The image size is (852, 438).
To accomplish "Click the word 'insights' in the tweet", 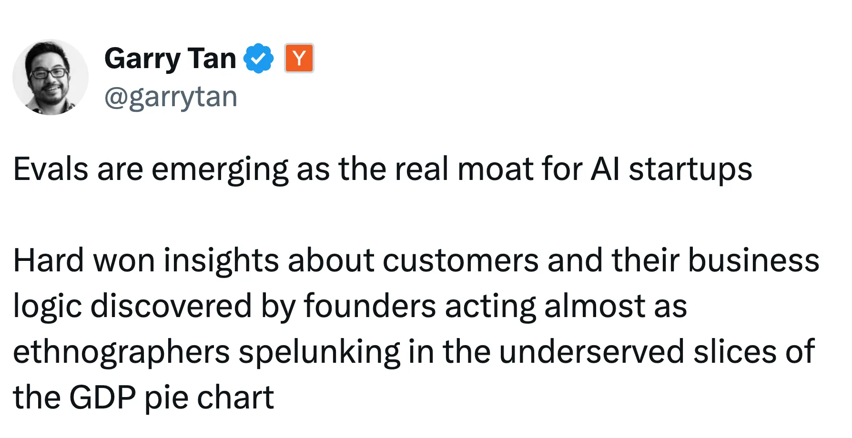I will pos(221,261).
